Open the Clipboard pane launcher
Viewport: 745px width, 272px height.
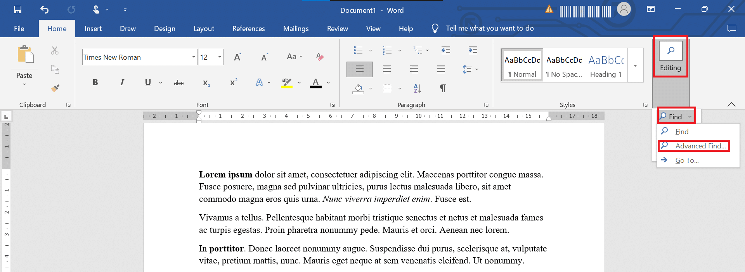click(68, 105)
